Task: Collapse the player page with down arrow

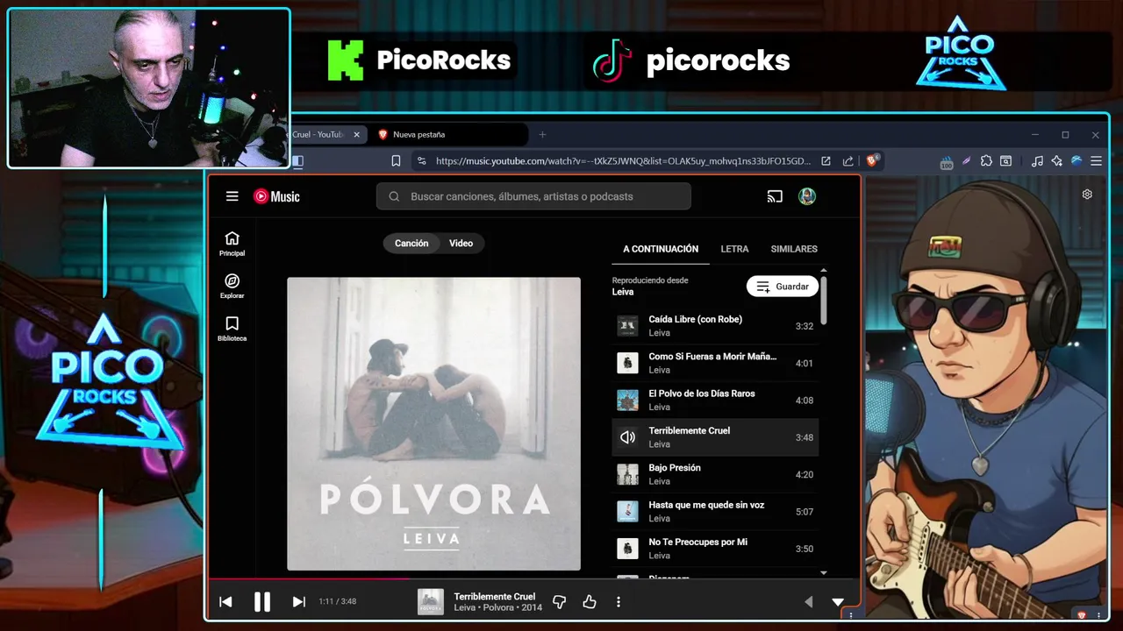Action: [x=837, y=601]
